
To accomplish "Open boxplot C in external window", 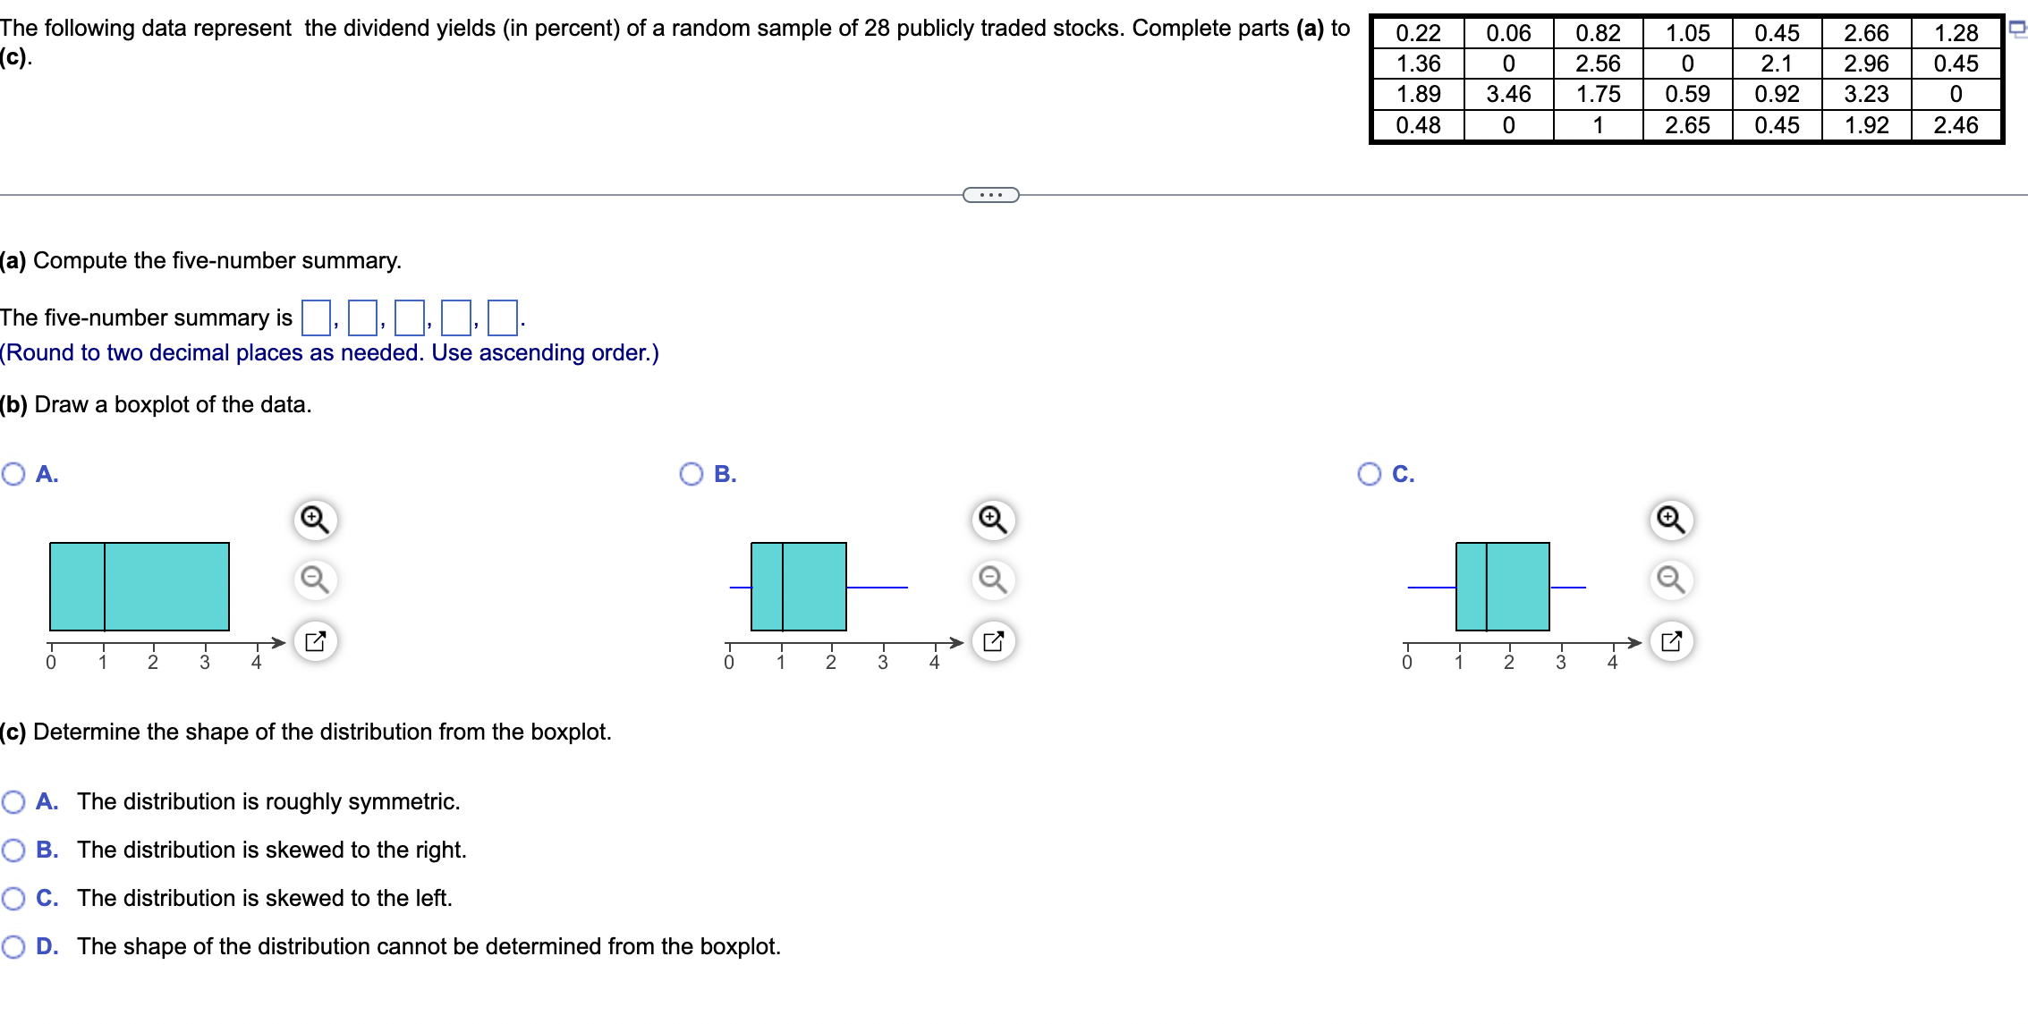I will point(1671,640).
